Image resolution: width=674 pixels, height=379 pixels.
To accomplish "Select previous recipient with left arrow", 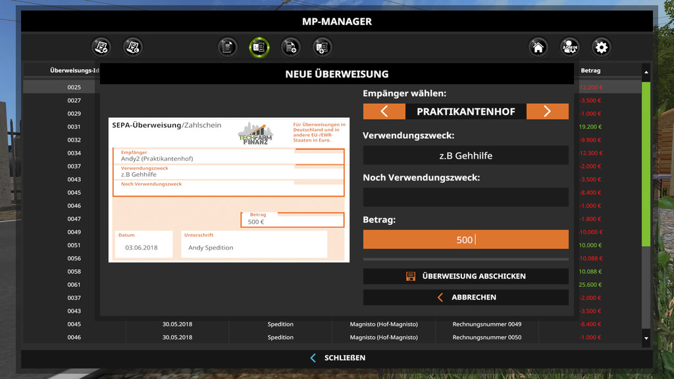I will click(x=384, y=111).
